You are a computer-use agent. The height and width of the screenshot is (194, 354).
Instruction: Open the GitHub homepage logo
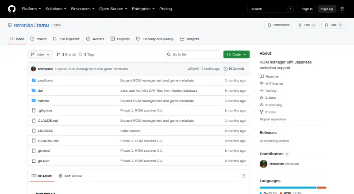12,9
